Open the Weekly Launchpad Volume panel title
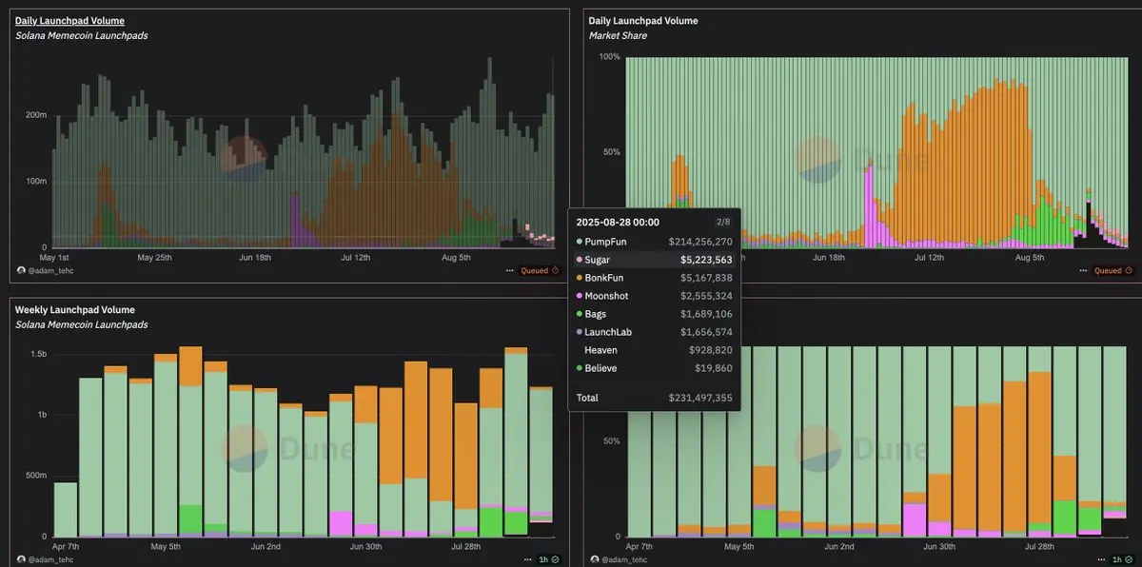The image size is (1142, 567). [74, 309]
